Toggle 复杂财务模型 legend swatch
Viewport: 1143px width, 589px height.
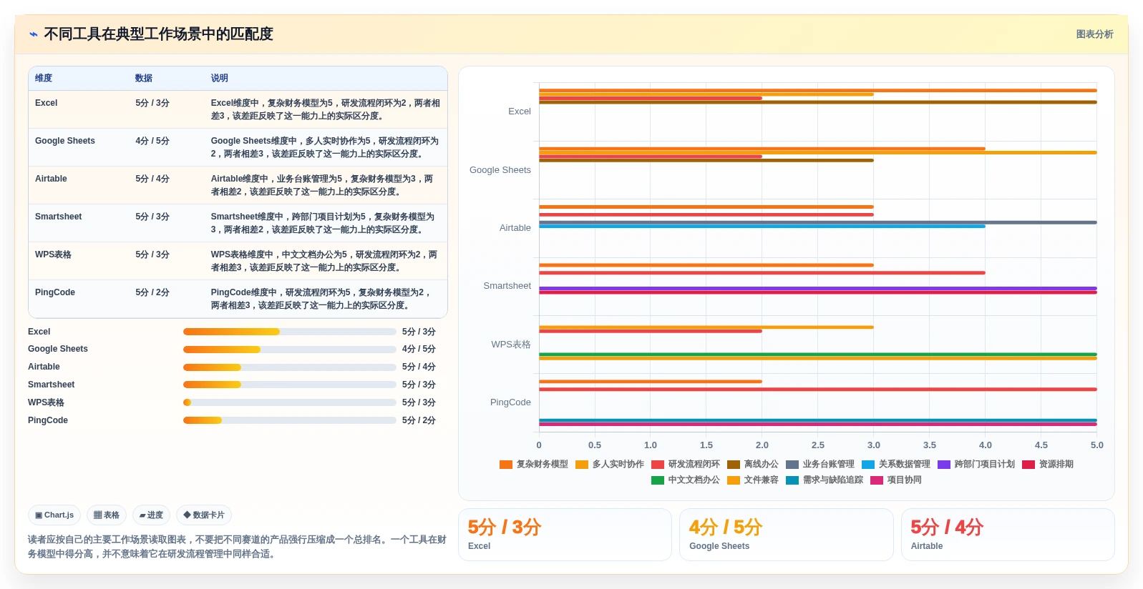506,465
